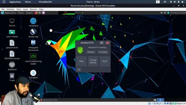Open the VirtualBox Help menu
This screenshot has height=105, width=186.
click(41, 9)
